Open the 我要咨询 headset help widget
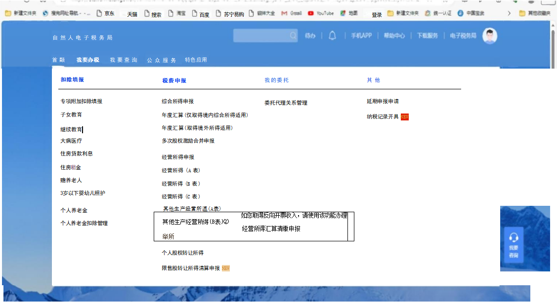Screen dimensions: 558x305 514,245
